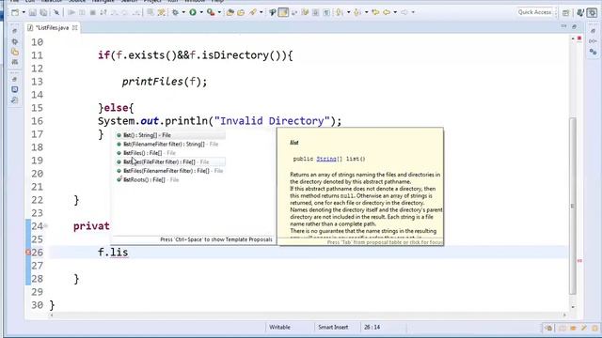Viewport: 602px width, 338px height.
Task: Launch Debug with the bug icon
Action: pos(176,12)
